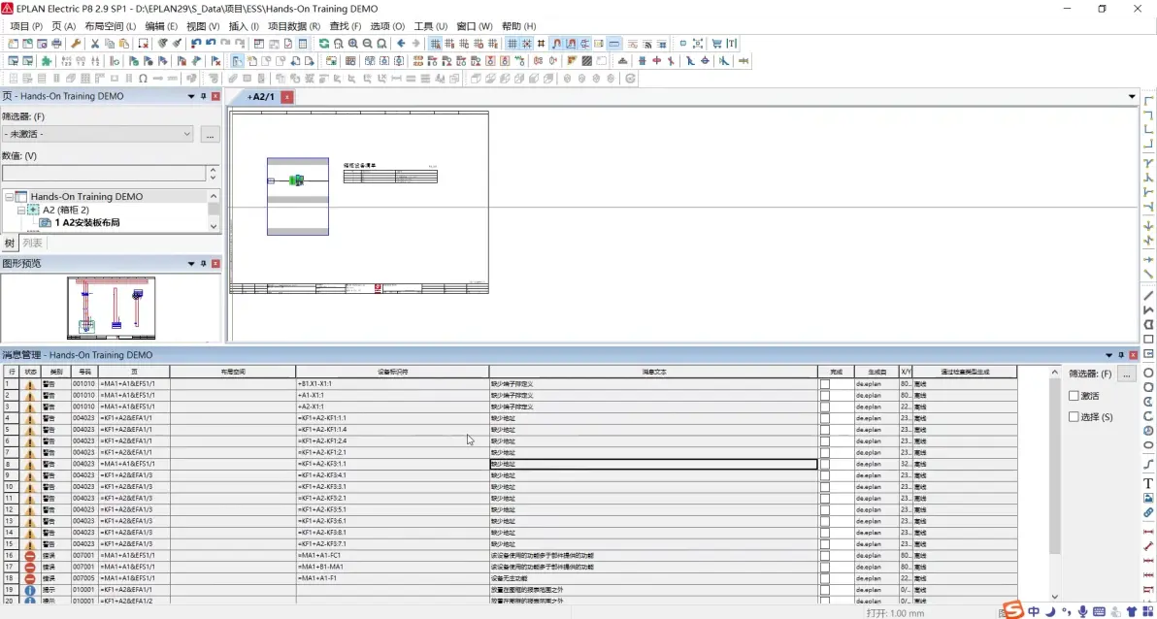Open the 消息管理 panel menu arrow
The width and height of the screenshot is (1157, 619).
pyautogui.click(x=1108, y=355)
